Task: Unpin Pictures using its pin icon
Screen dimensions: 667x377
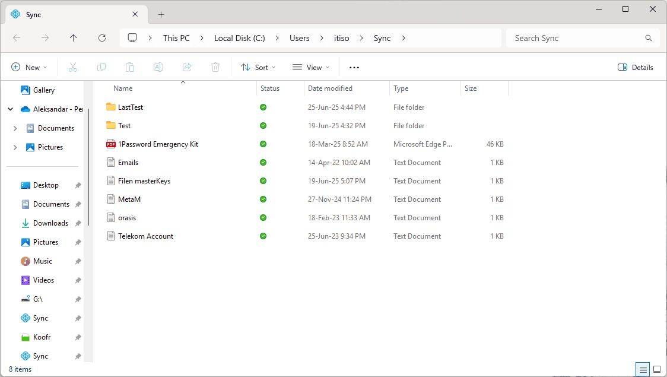Action: [78, 242]
